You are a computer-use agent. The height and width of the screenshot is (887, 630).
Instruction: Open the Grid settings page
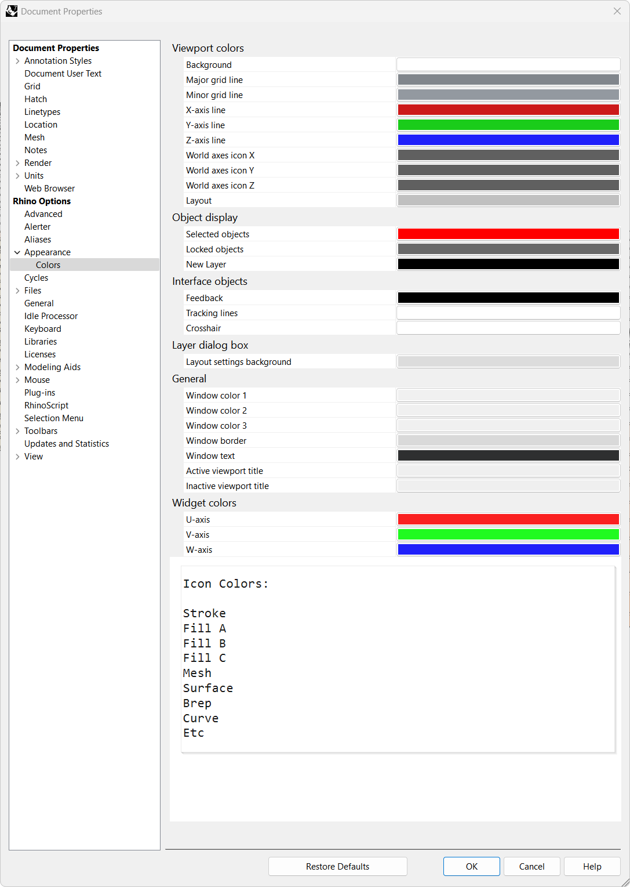[x=32, y=86]
